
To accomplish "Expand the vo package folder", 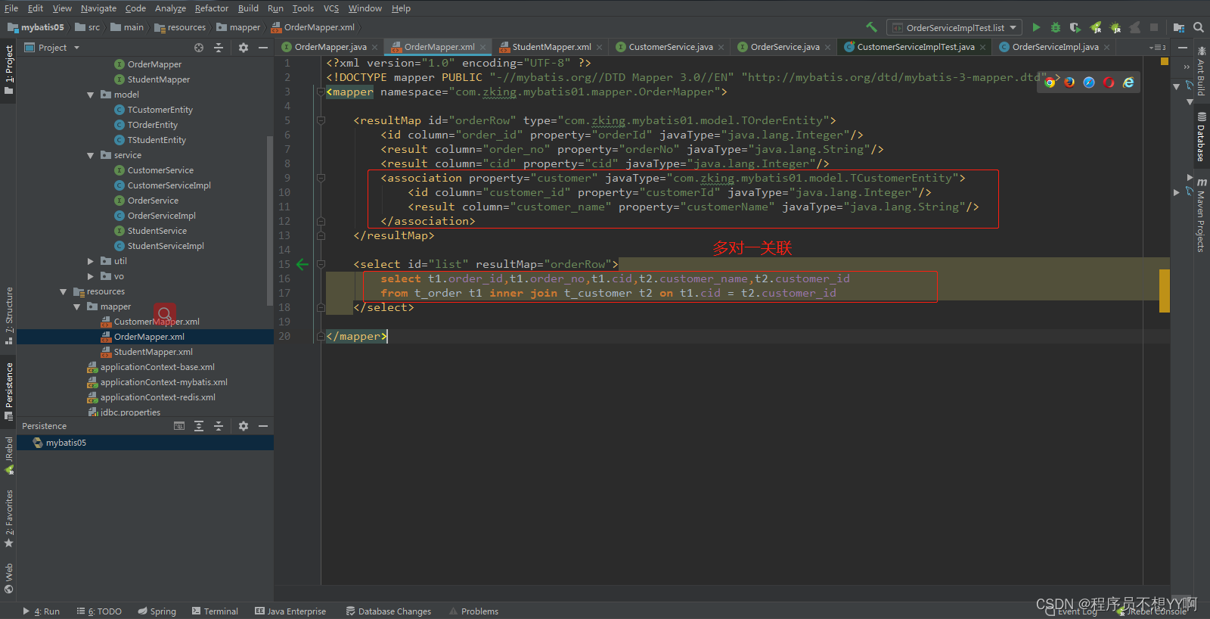I will 91,276.
